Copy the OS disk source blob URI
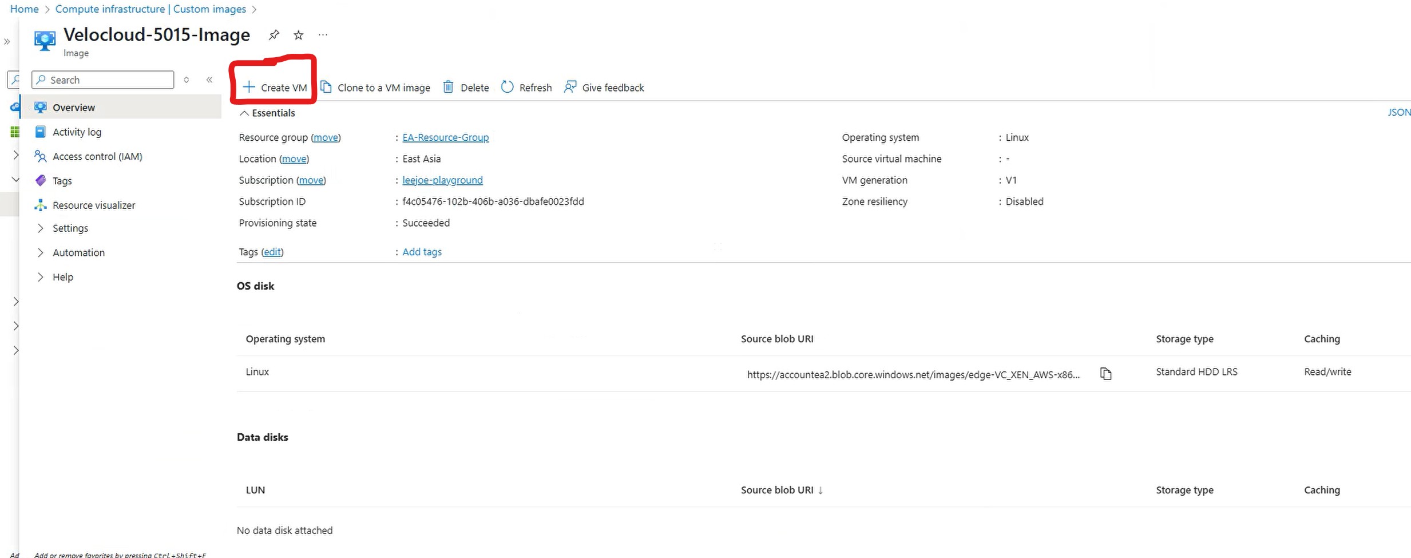This screenshot has width=1411, height=558. pos(1106,374)
